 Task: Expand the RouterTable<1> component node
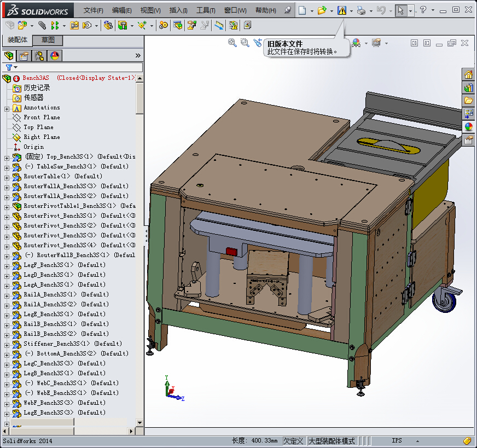coord(7,177)
